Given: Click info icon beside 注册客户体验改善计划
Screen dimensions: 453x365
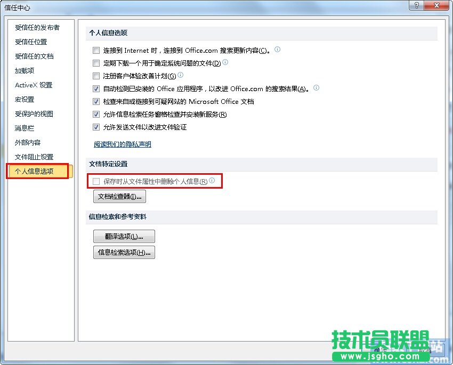Looking at the screenshot, I should (181, 75).
